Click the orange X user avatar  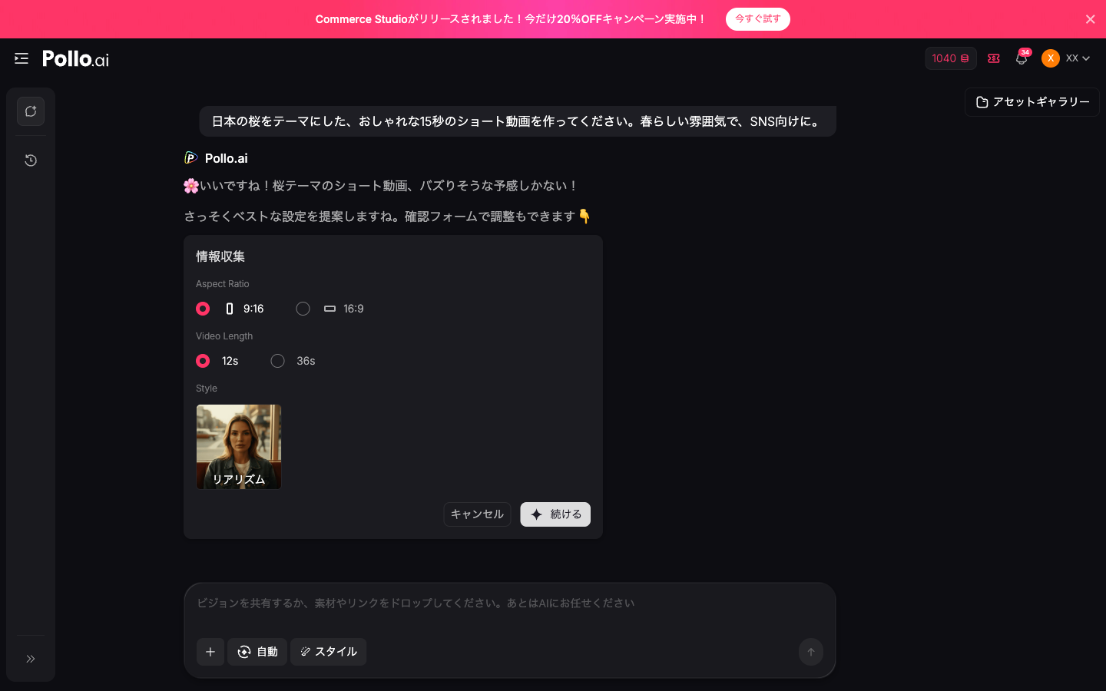[x=1051, y=58]
